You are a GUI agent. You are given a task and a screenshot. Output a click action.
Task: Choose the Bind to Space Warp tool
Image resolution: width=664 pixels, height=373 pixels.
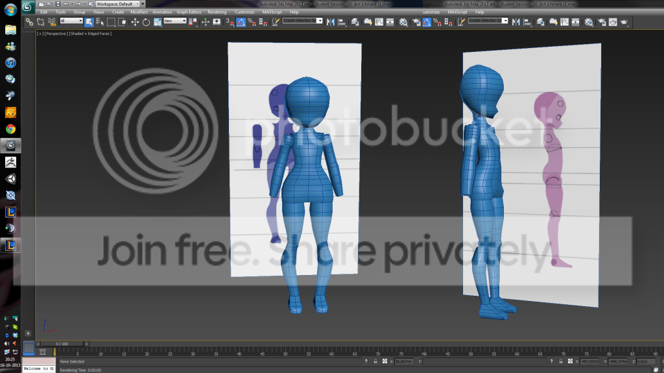click(51, 22)
